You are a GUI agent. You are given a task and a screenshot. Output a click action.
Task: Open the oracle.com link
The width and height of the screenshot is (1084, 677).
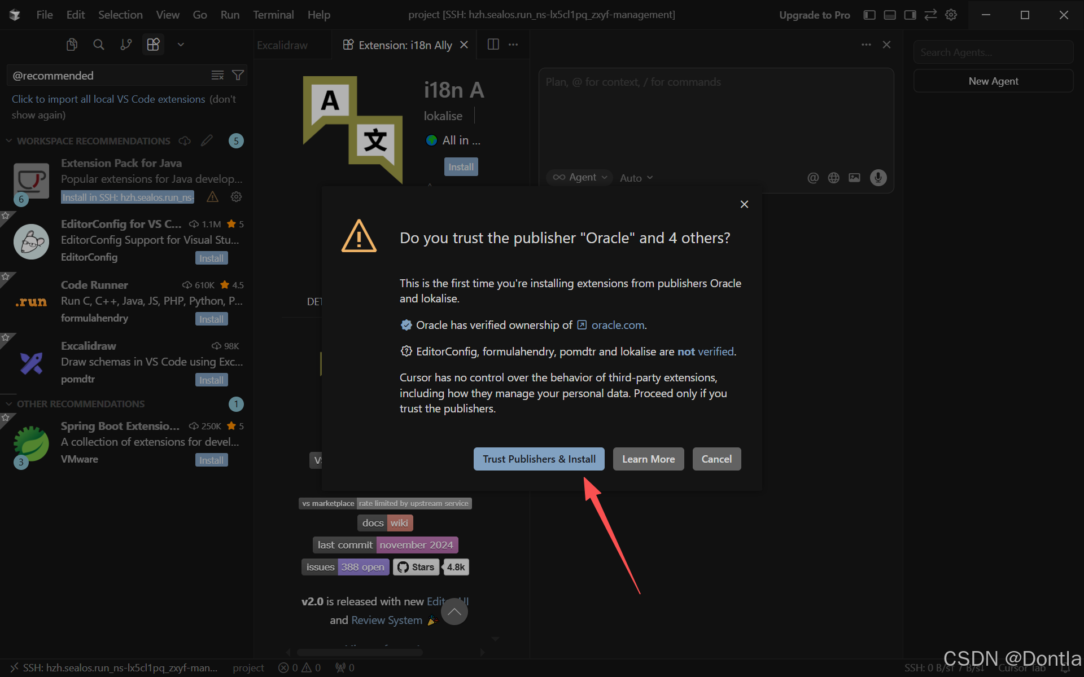tap(618, 325)
